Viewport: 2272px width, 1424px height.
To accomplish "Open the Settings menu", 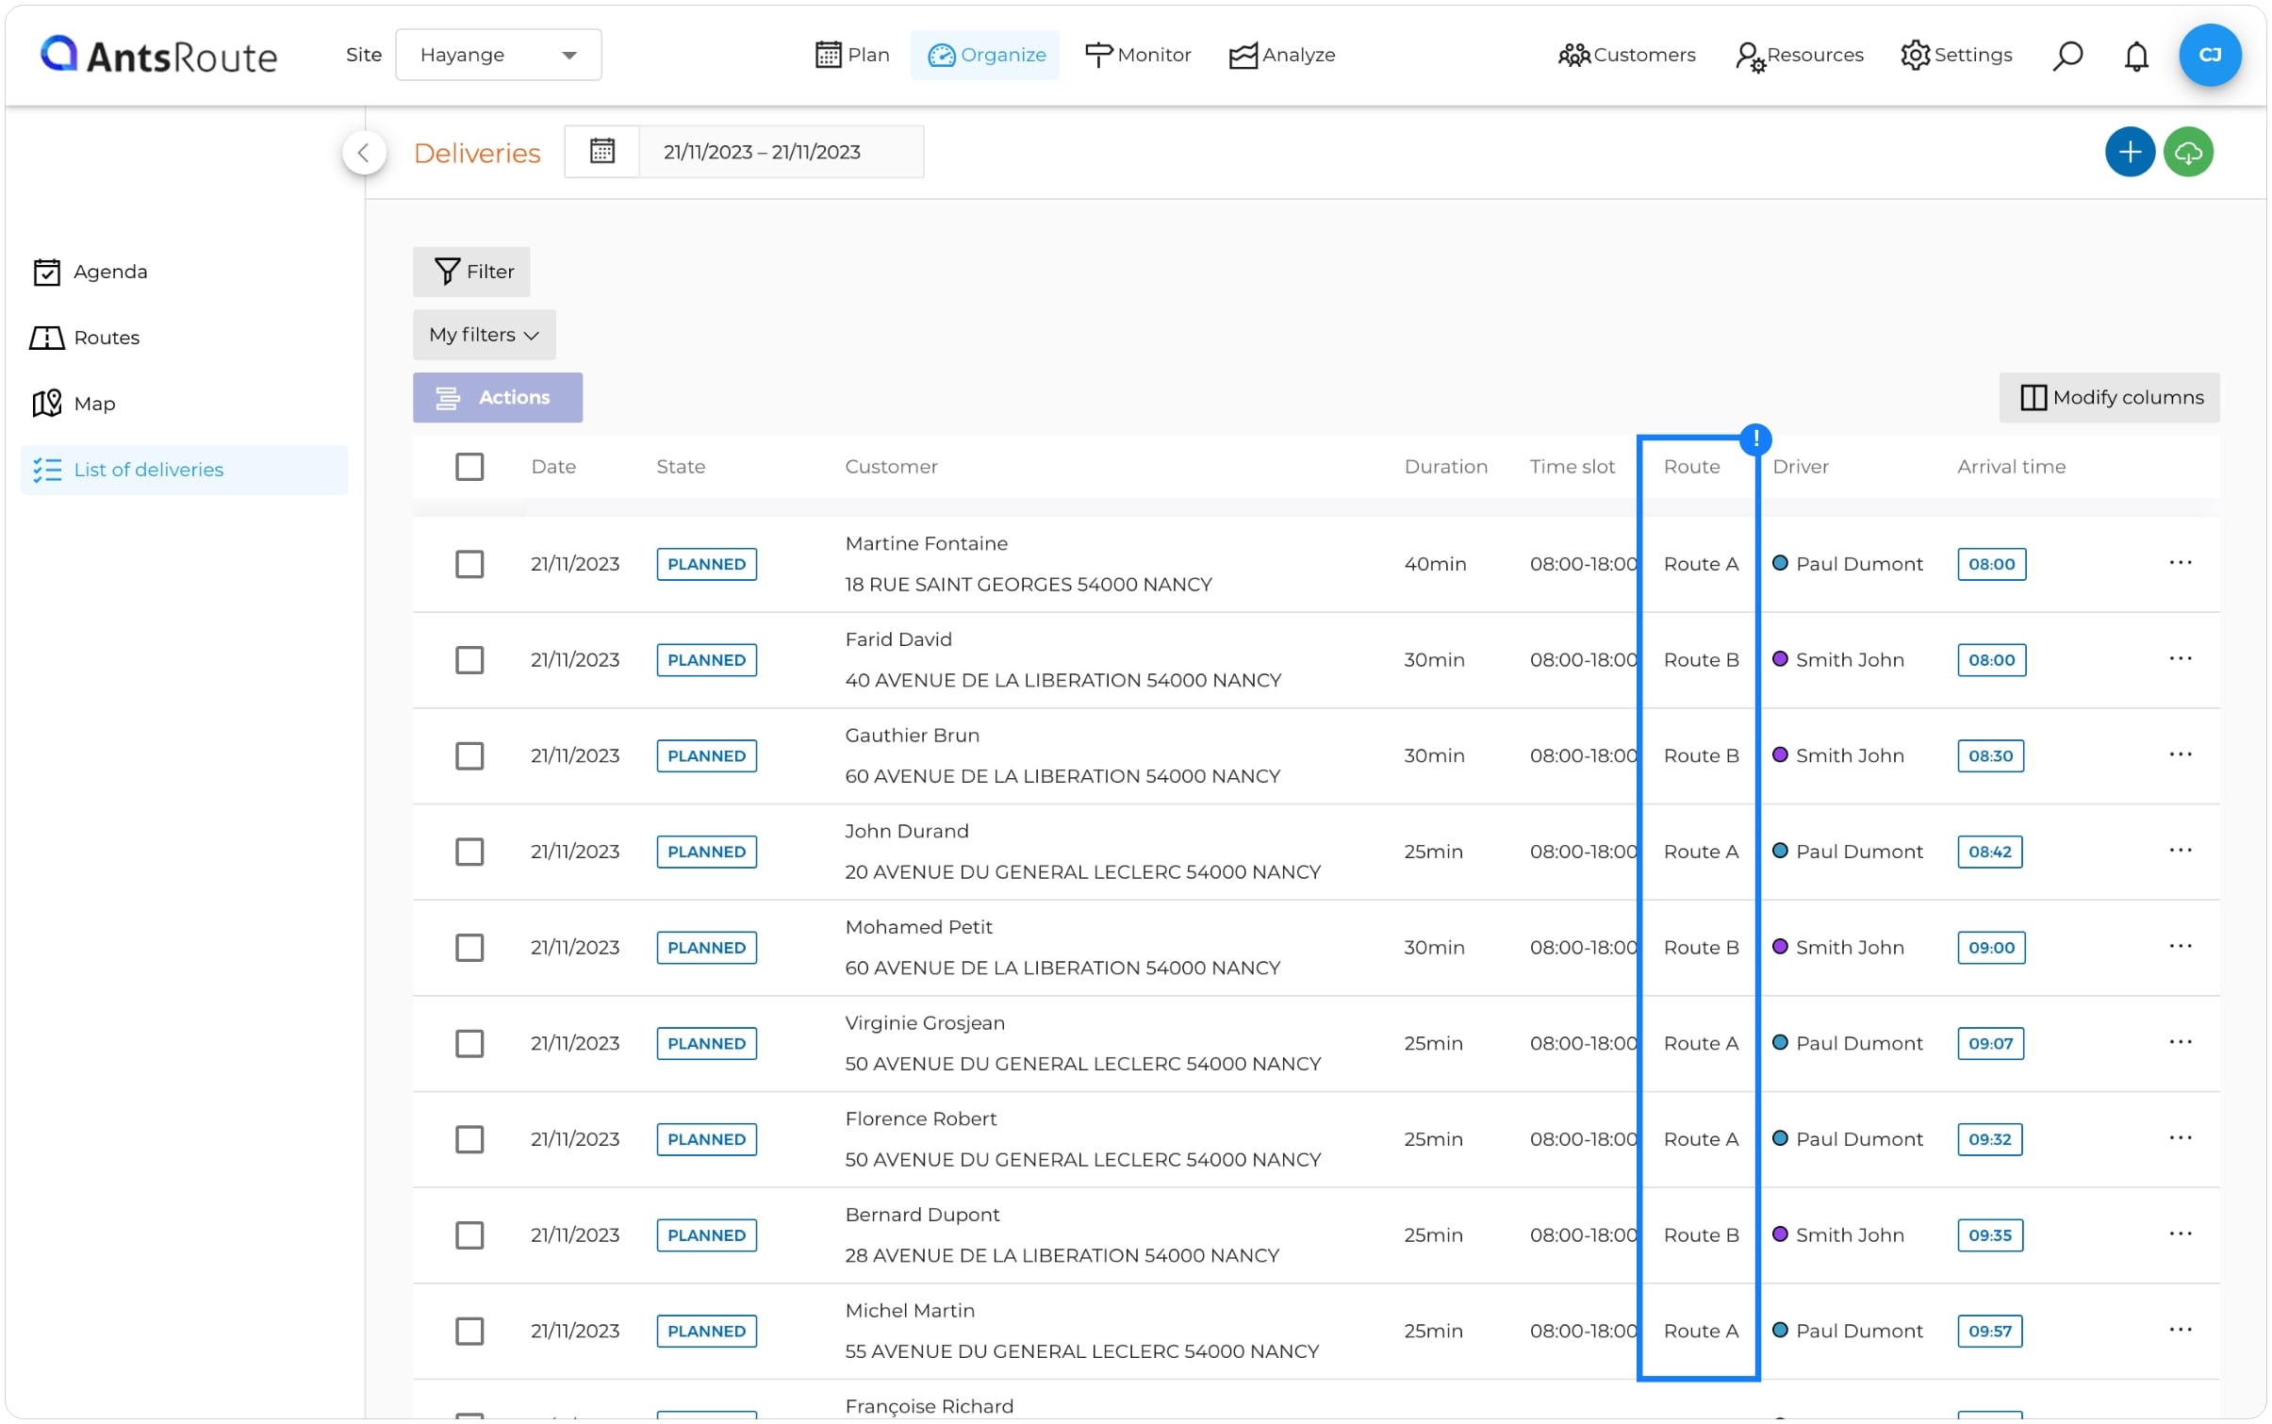I will [x=1955, y=55].
